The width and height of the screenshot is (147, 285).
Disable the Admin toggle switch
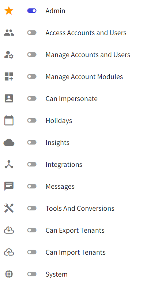pyautogui.click(x=32, y=11)
